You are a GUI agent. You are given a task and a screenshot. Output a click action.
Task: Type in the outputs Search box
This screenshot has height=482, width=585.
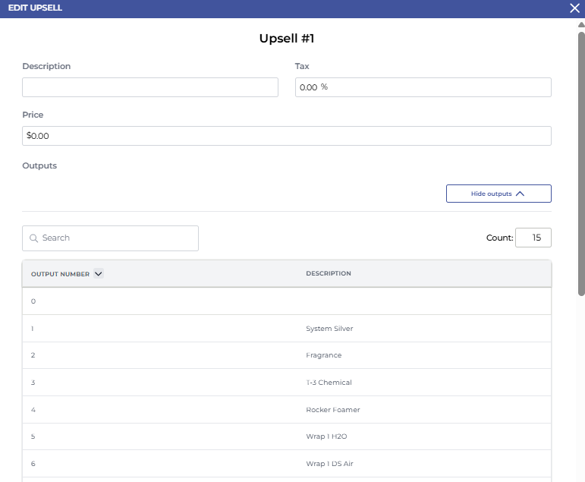click(118, 238)
